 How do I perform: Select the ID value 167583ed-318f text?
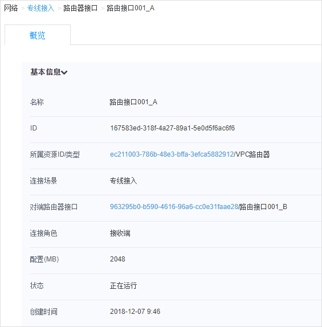coord(172,128)
